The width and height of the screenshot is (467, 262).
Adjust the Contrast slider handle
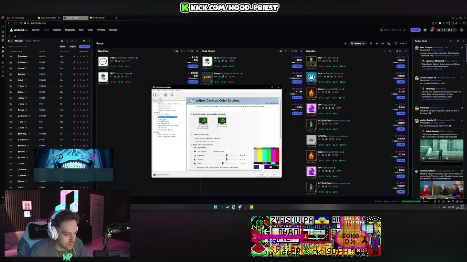227,159
